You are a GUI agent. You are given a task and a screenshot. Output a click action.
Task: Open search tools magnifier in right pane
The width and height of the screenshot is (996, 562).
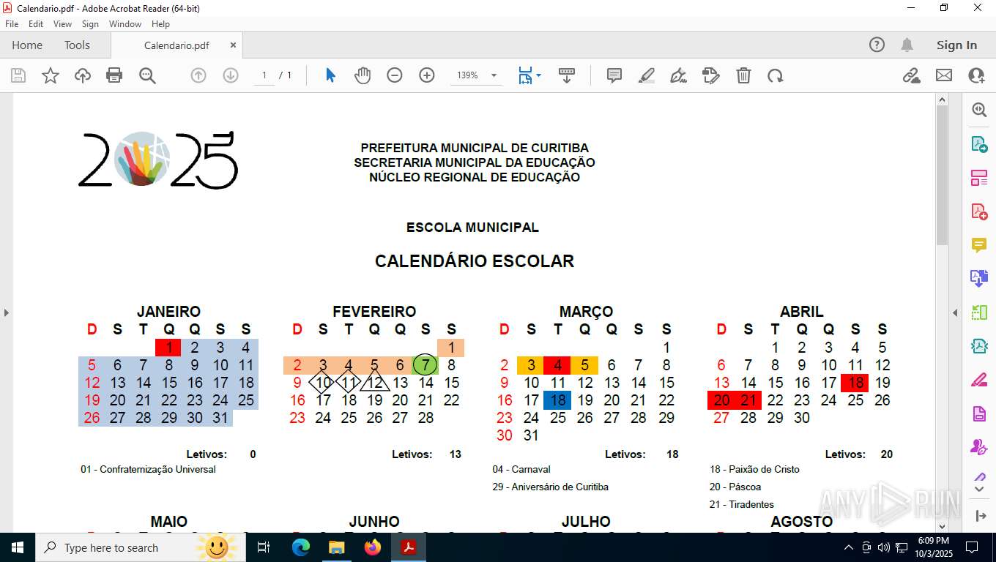point(979,110)
